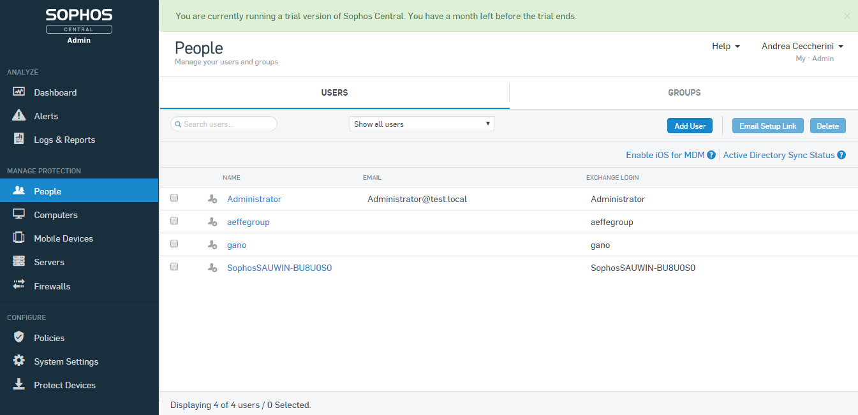
Task: Click the People icon in sidebar
Action: (19, 191)
